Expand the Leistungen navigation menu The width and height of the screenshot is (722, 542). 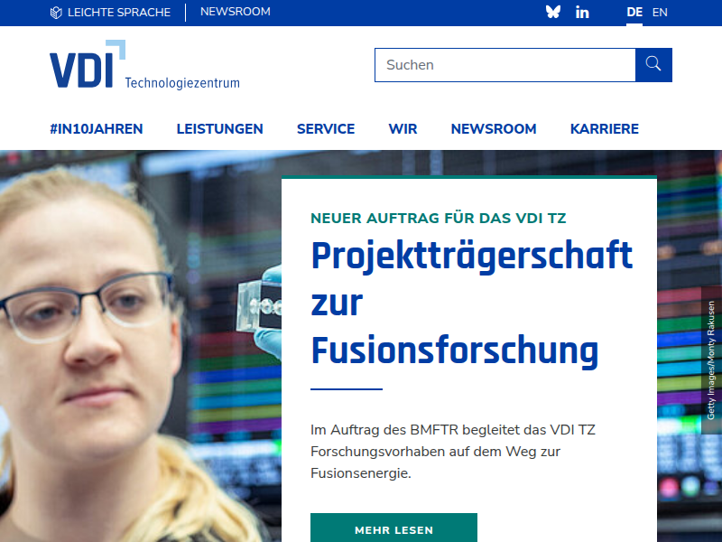pyautogui.click(x=219, y=129)
